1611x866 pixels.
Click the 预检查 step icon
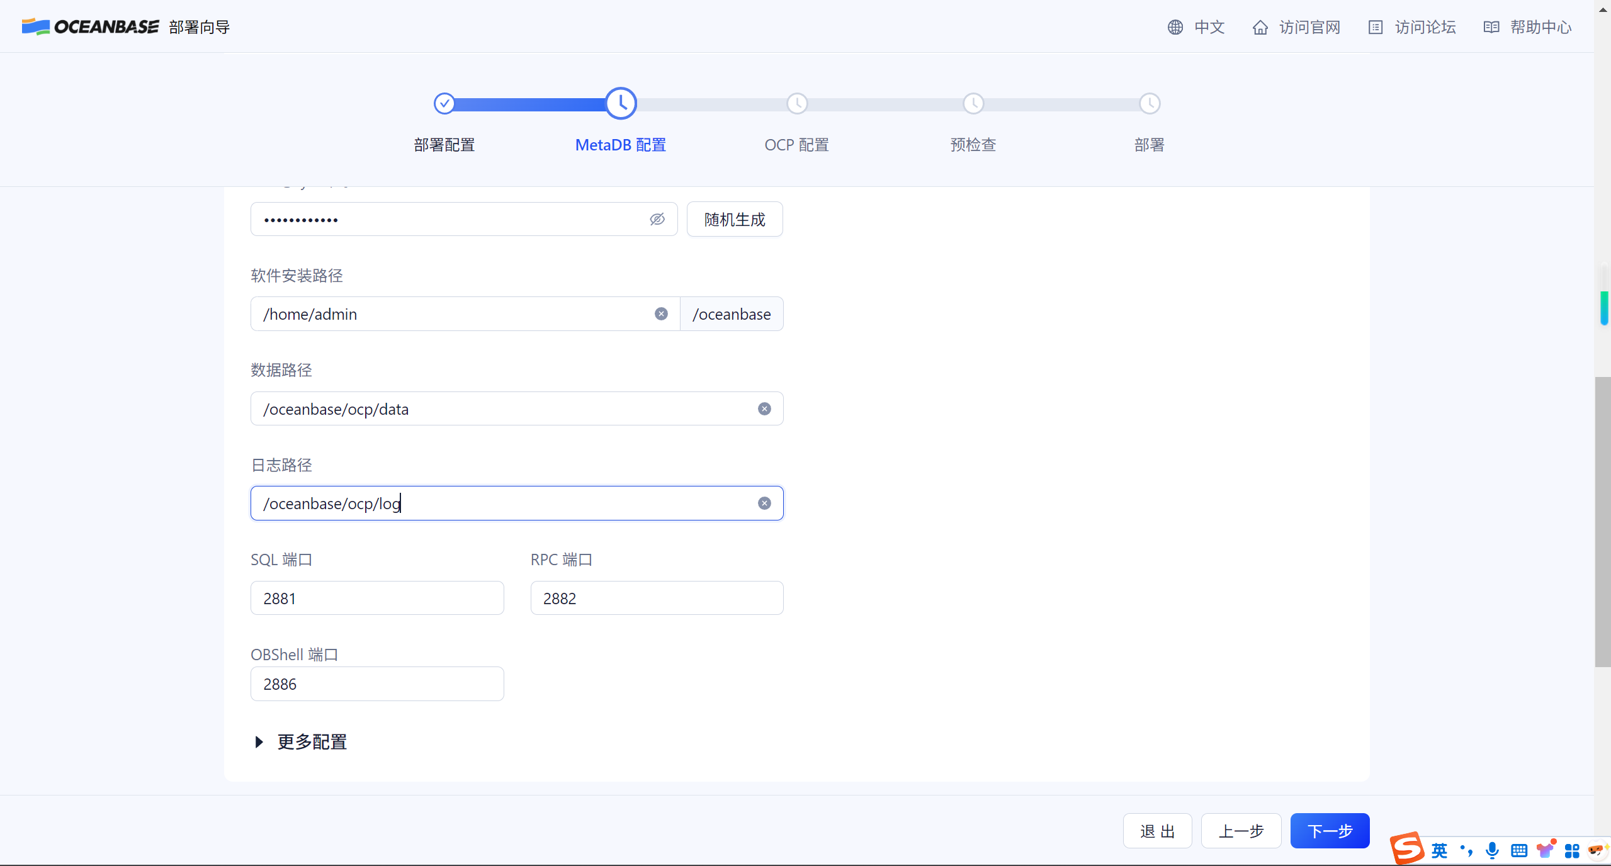point(973,103)
